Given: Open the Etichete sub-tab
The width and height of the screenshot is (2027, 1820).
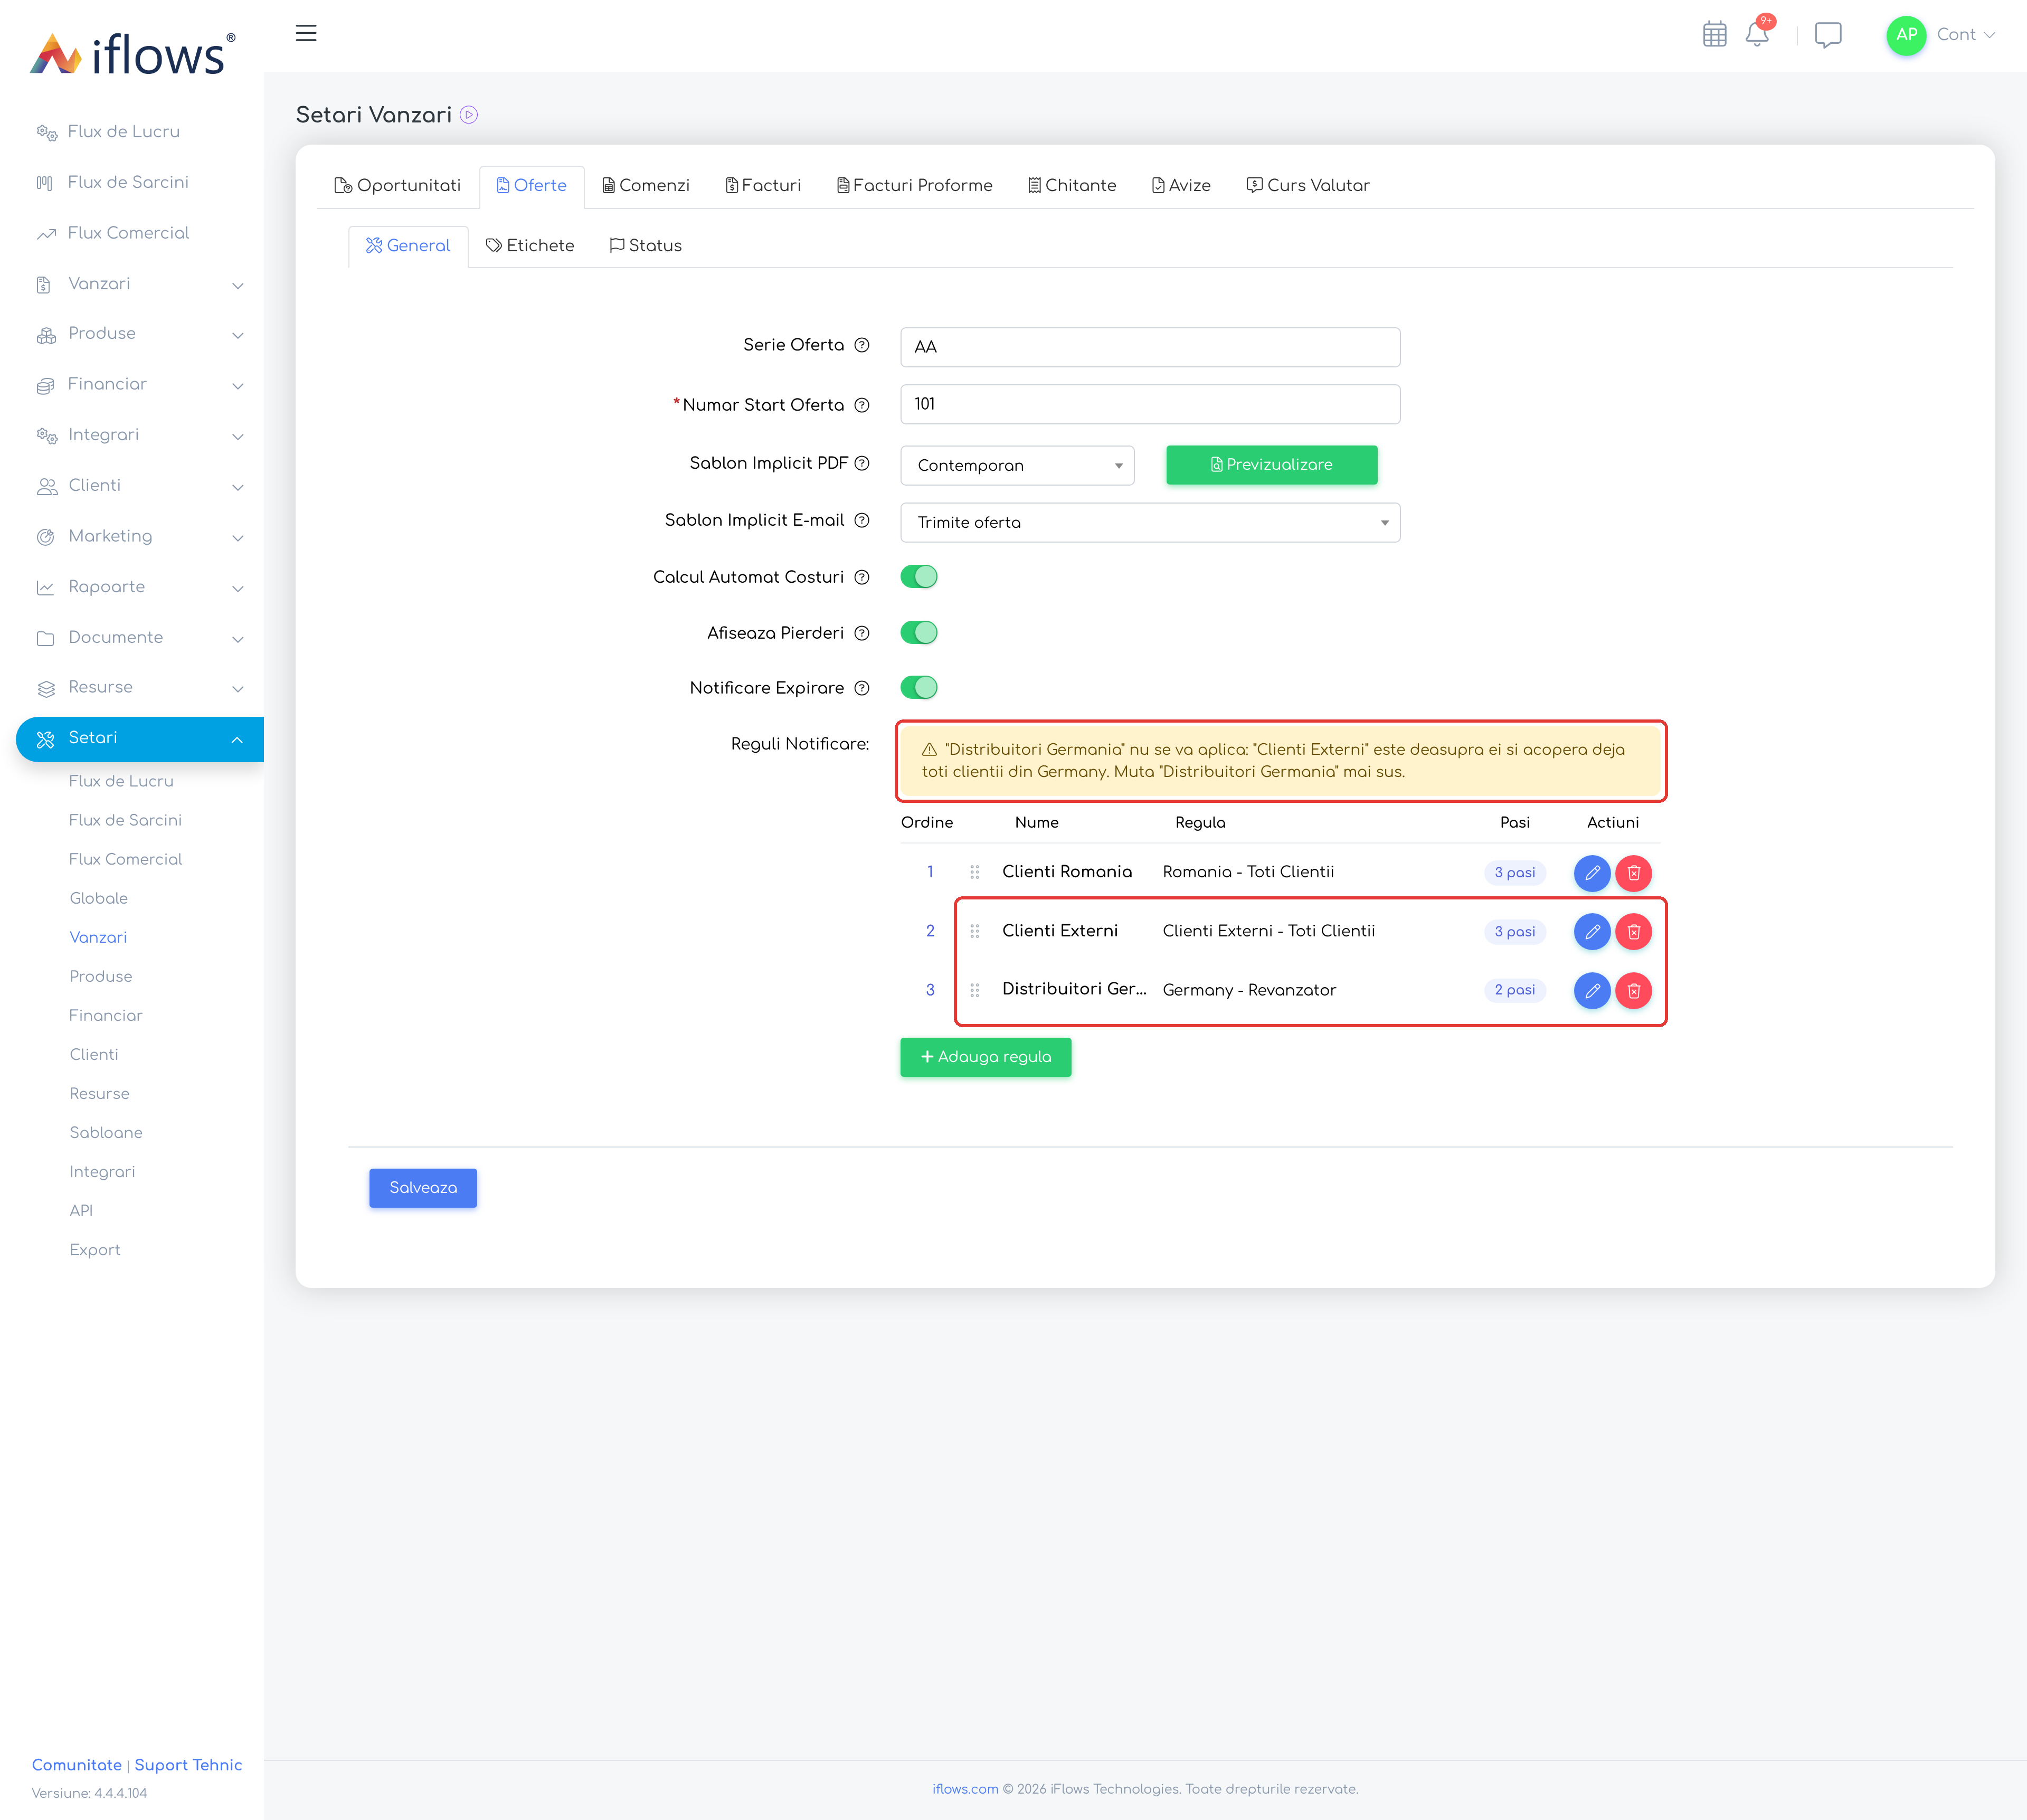Looking at the screenshot, I should pos(530,246).
